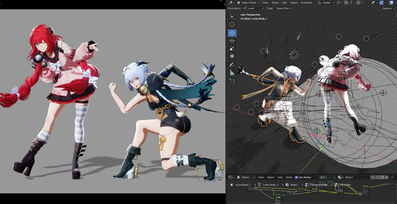This screenshot has height=204, width=397.
Task: Open the Node menu
Action: click(x=289, y=177)
